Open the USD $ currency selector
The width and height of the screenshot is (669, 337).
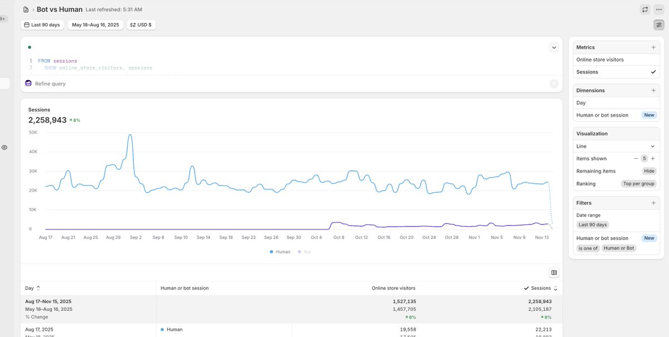click(141, 25)
